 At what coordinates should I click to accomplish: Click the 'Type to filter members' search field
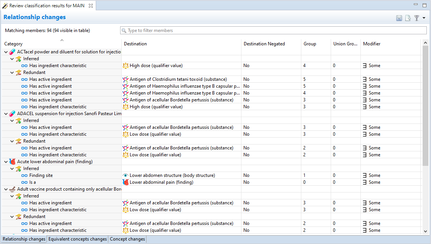coord(273,30)
